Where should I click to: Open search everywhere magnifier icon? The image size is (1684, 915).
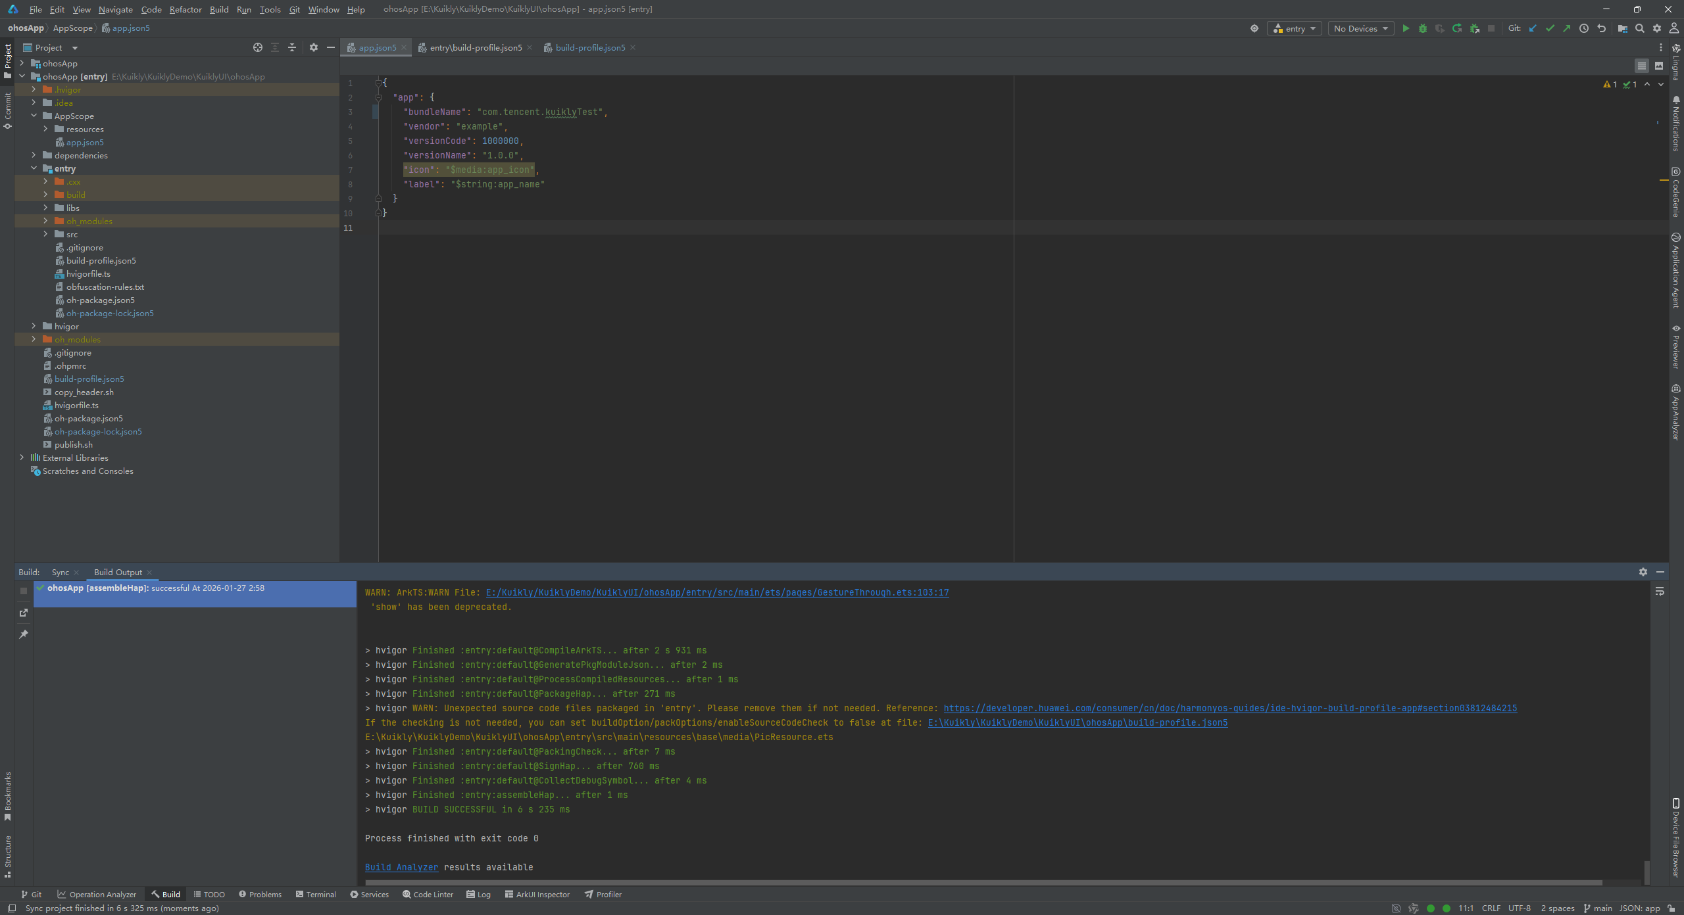click(1640, 28)
